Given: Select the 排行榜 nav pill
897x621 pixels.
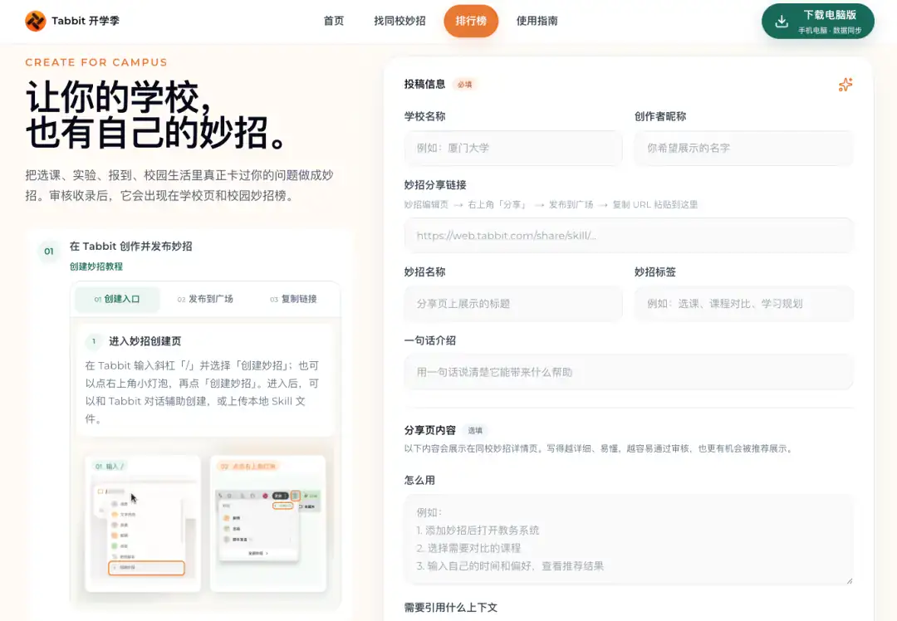Looking at the screenshot, I should [x=471, y=21].
